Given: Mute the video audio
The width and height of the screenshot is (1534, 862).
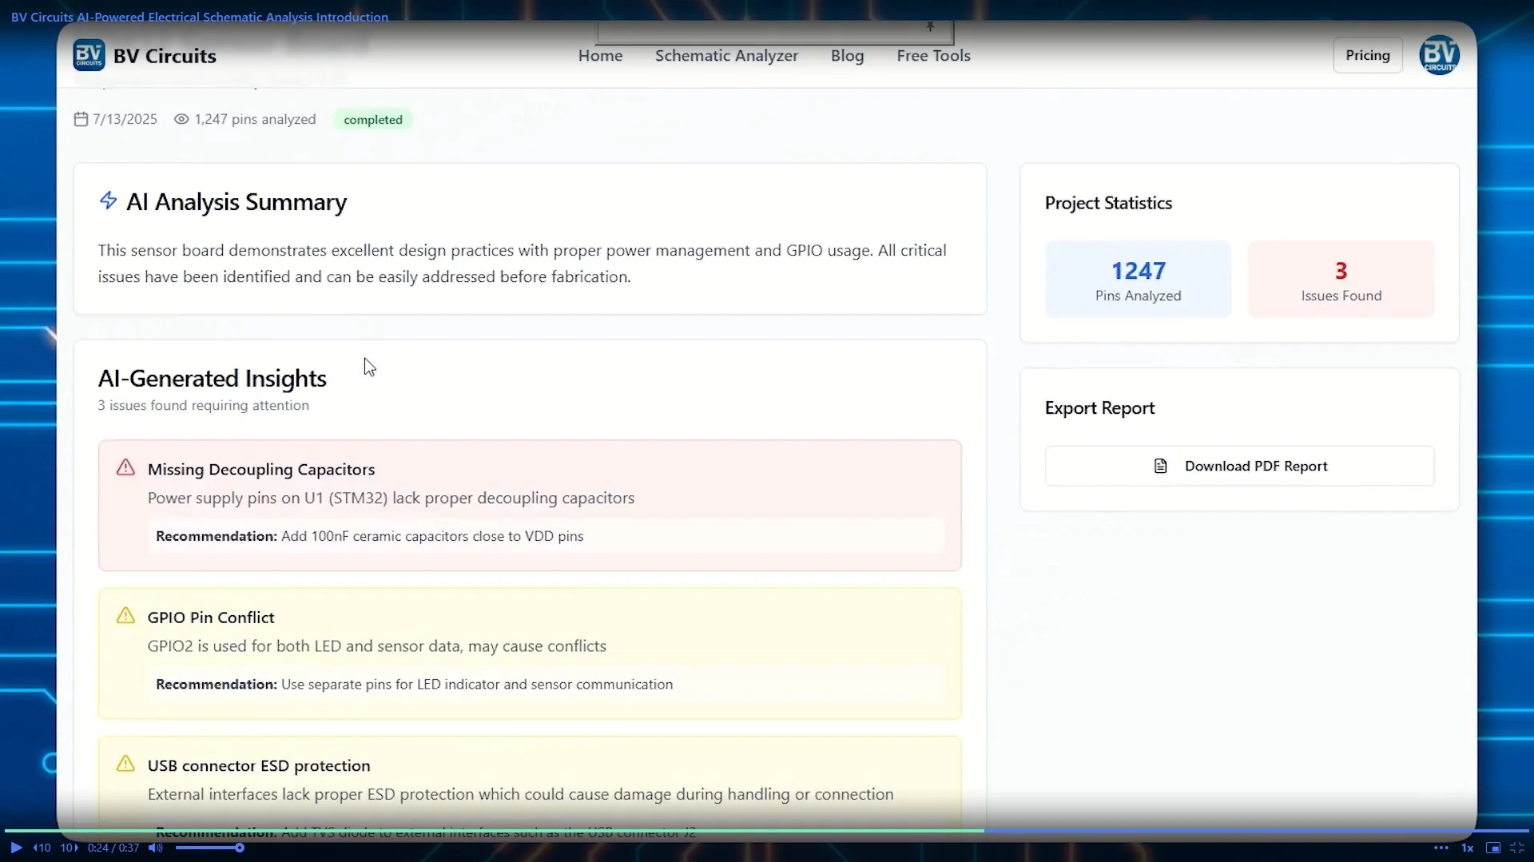Looking at the screenshot, I should coord(156,848).
